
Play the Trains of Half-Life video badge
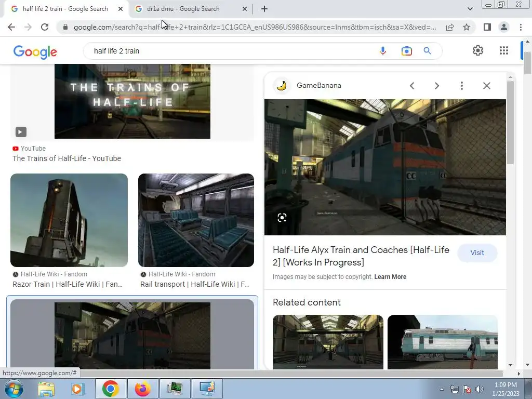pos(21,131)
